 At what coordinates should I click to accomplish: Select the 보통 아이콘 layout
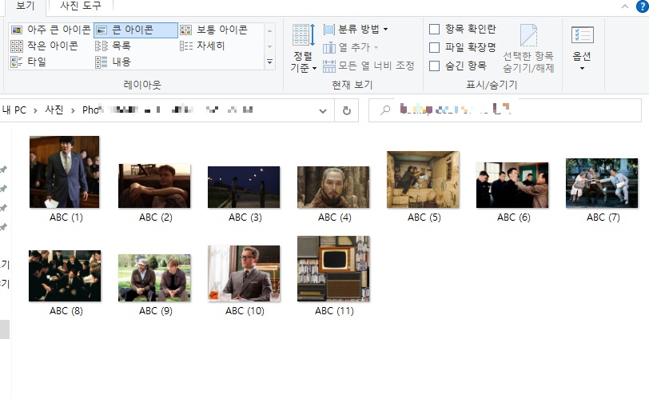click(214, 30)
